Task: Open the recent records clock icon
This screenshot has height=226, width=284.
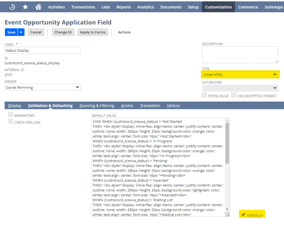Action: click(12, 7)
